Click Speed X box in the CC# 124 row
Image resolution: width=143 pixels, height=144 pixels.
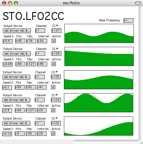tap(7, 111)
